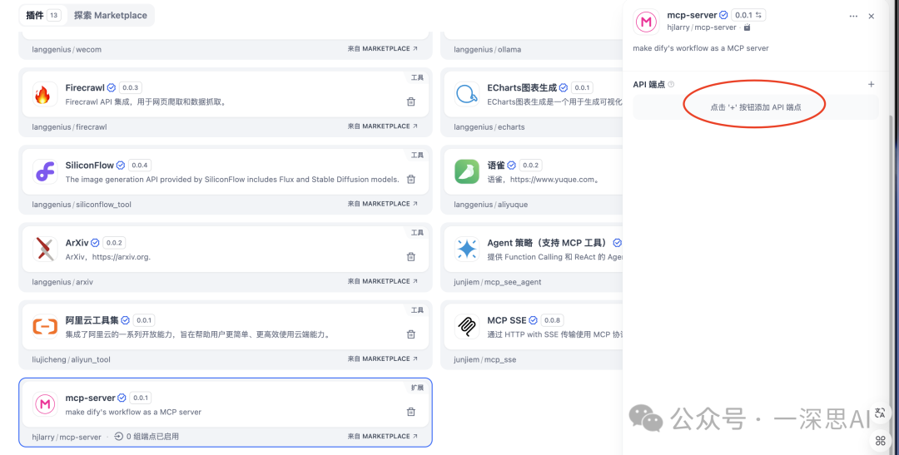Click the 扩展 tag on the mcp-server card

417,388
